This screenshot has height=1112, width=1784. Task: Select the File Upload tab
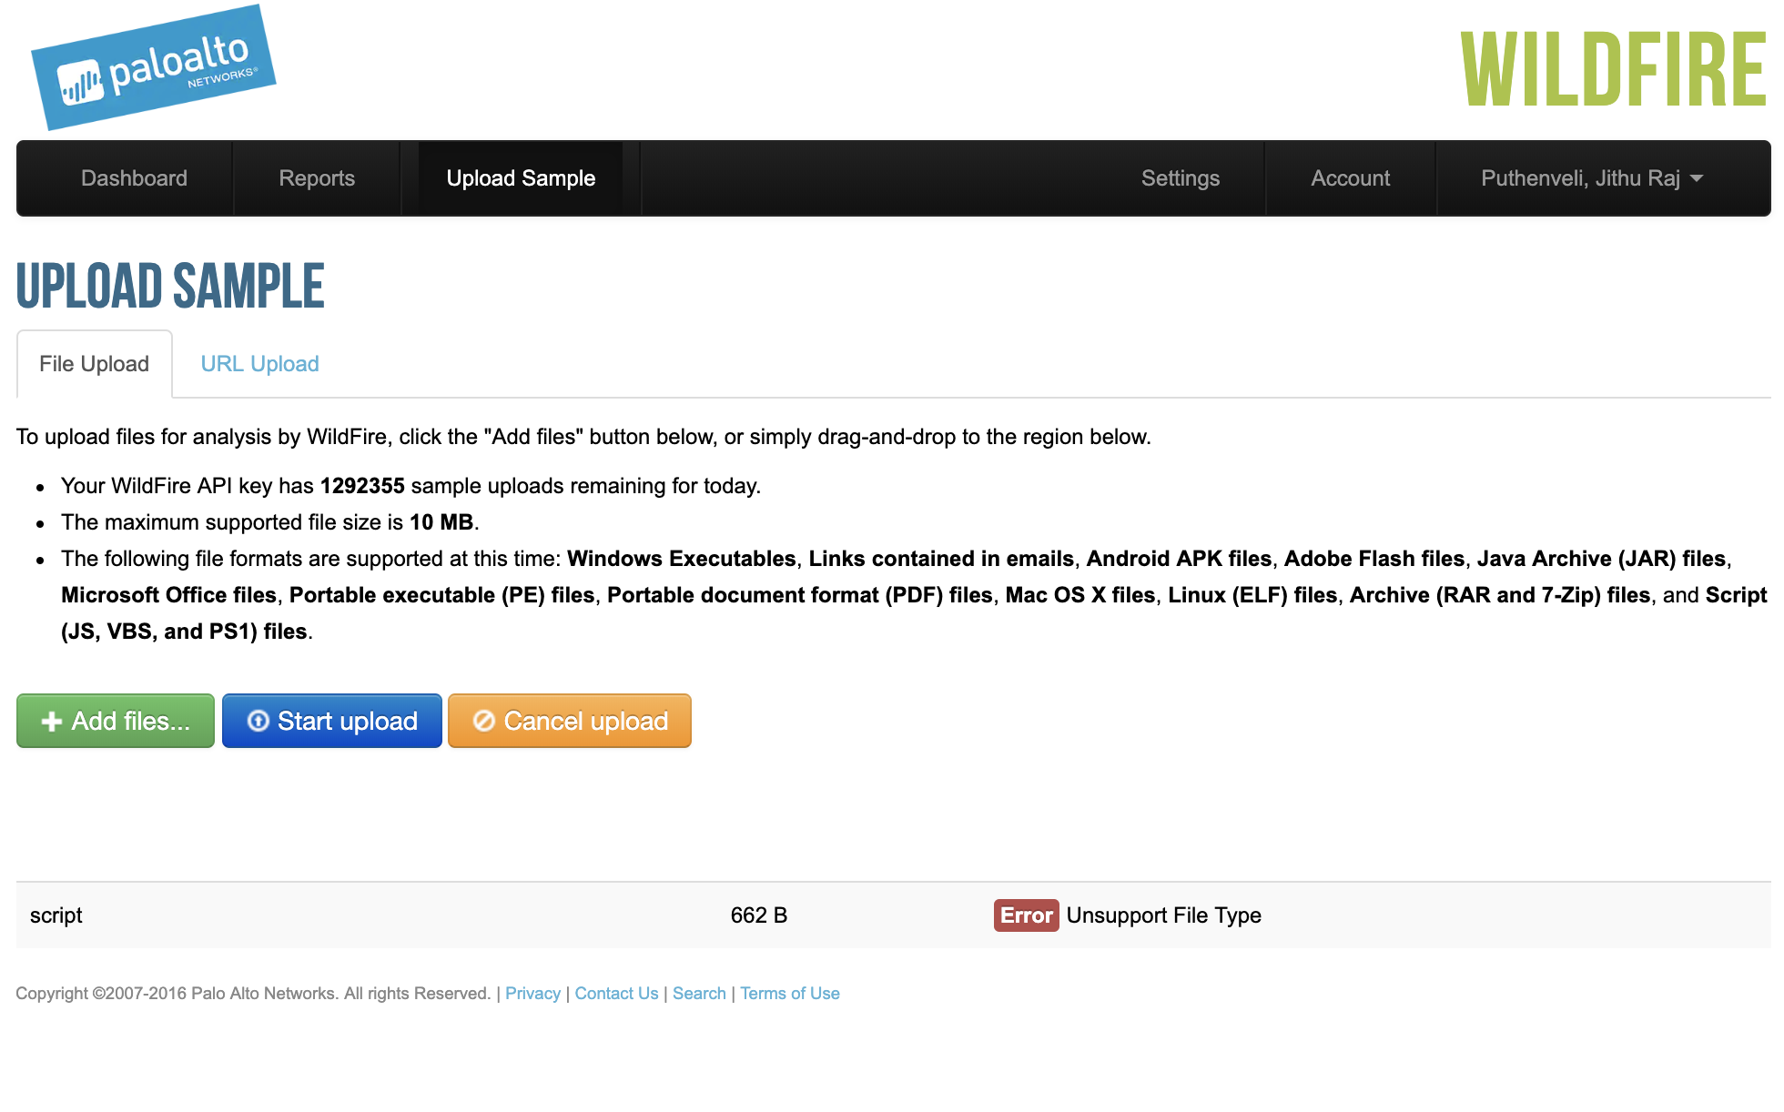coord(94,363)
